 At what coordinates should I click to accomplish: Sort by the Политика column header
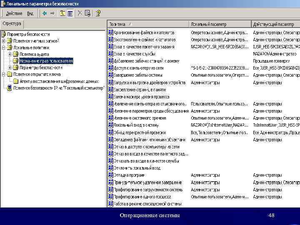(148, 24)
